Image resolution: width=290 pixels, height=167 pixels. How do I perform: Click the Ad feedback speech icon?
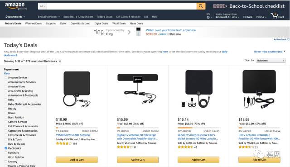pos(288,39)
